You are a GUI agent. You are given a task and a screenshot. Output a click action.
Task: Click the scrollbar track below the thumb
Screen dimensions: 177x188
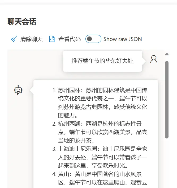167,163
